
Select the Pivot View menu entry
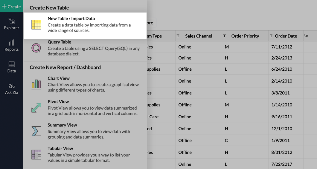click(58, 102)
